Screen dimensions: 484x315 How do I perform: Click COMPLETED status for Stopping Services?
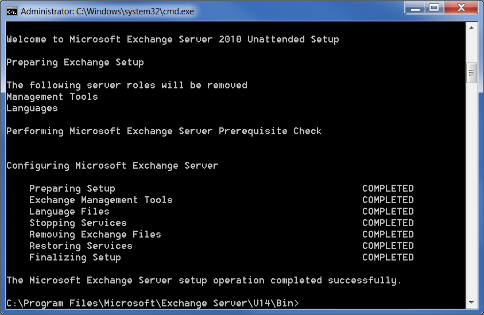pyautogui.click(x=388, y=223)
